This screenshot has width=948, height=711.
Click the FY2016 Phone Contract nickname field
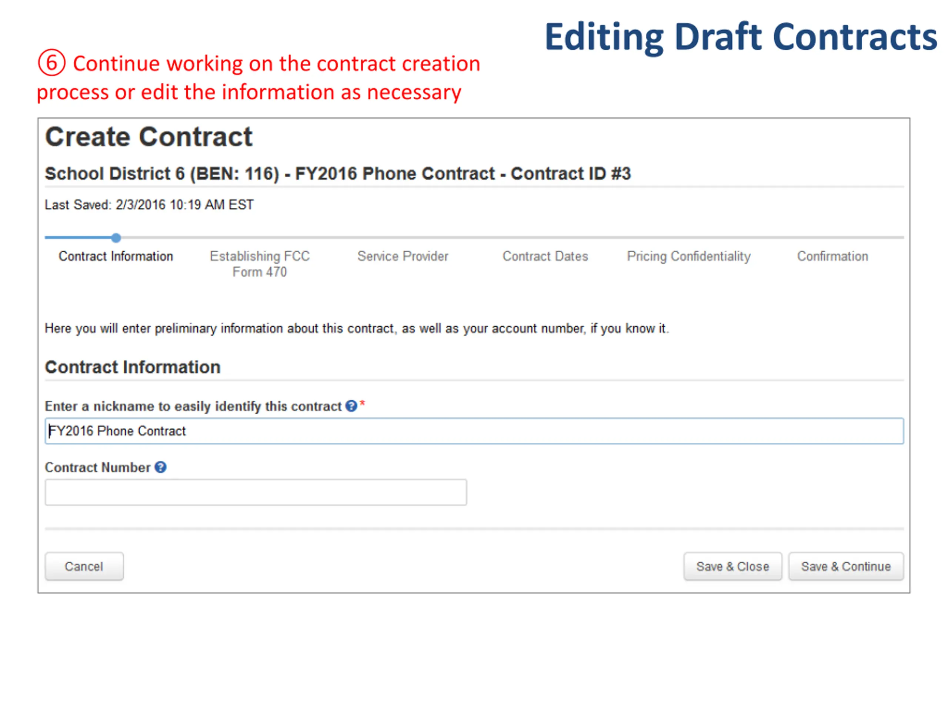(x=474, y=431)
